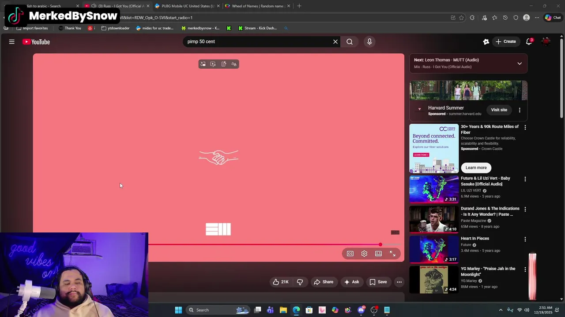
Task: Clear the 'pimp 50 cent' search text
Action: (335, 42)
